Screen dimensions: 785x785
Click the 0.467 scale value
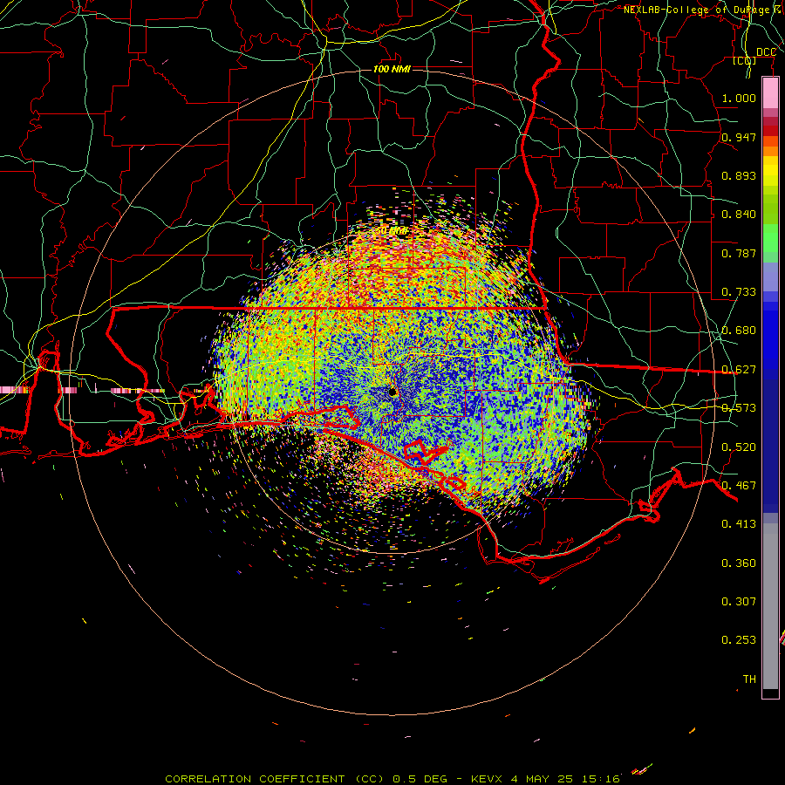pos(739,485)
